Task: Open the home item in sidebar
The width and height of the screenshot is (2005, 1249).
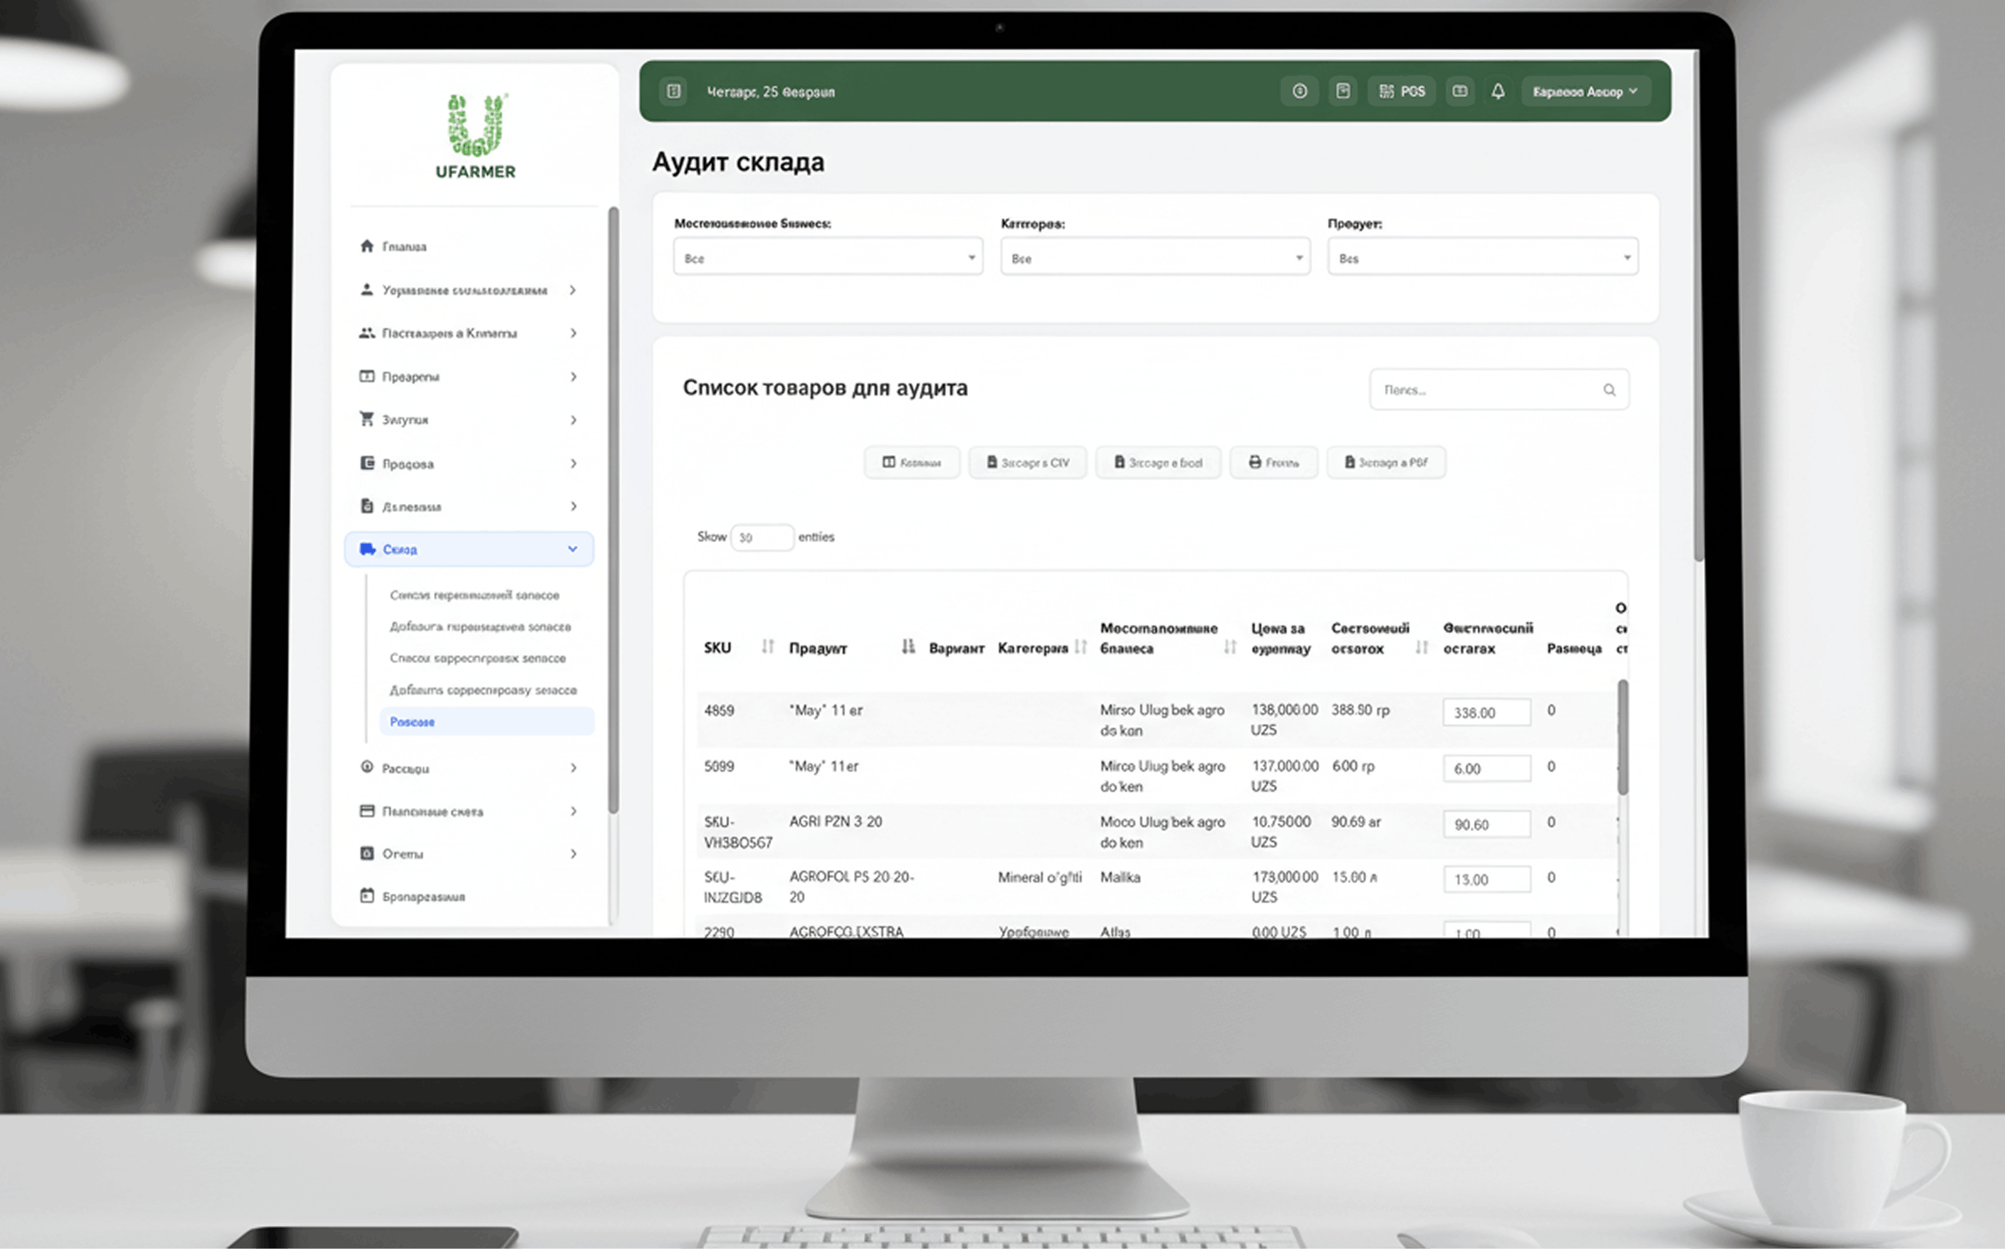Action: point(404,246)
